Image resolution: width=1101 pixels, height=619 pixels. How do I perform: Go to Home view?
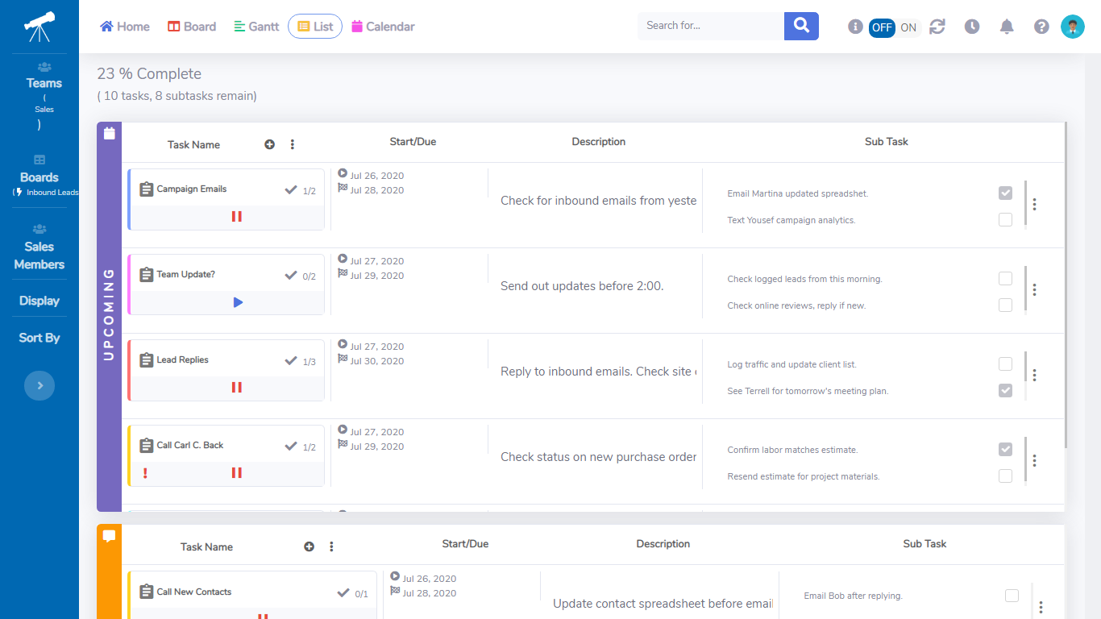pyautogui.click(x=125, y=27)
